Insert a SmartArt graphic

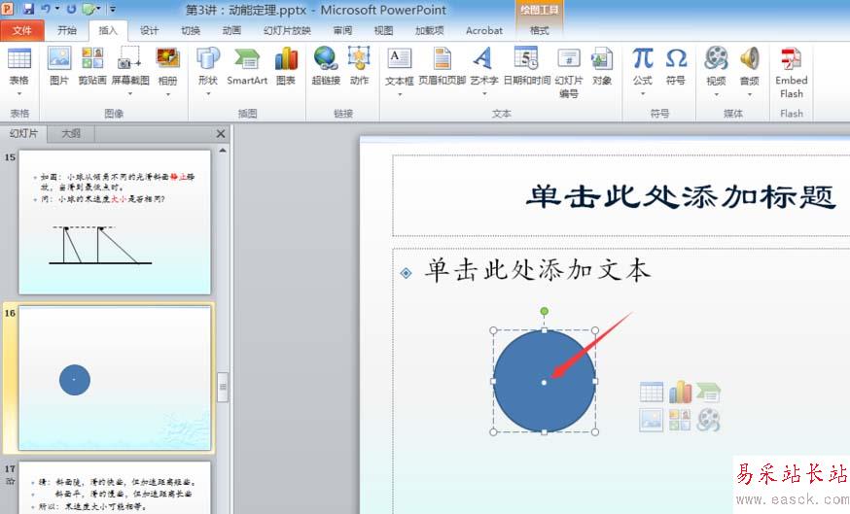click(x=247, y=58)
